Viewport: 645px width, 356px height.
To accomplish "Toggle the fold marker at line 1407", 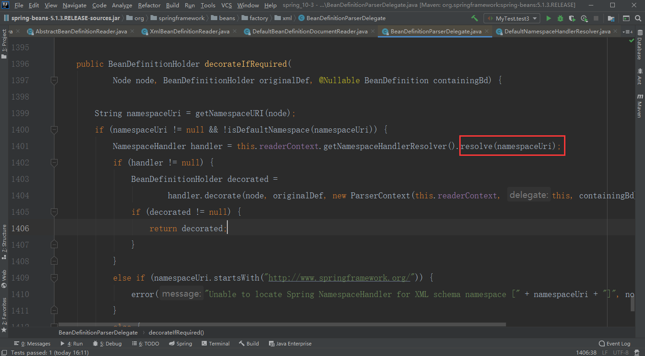I will click(54, 245).
